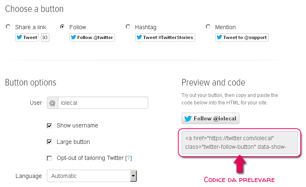
Task: Select the Mention radio button
Action: 208,27
